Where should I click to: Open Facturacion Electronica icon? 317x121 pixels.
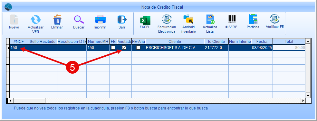(167, 19)
